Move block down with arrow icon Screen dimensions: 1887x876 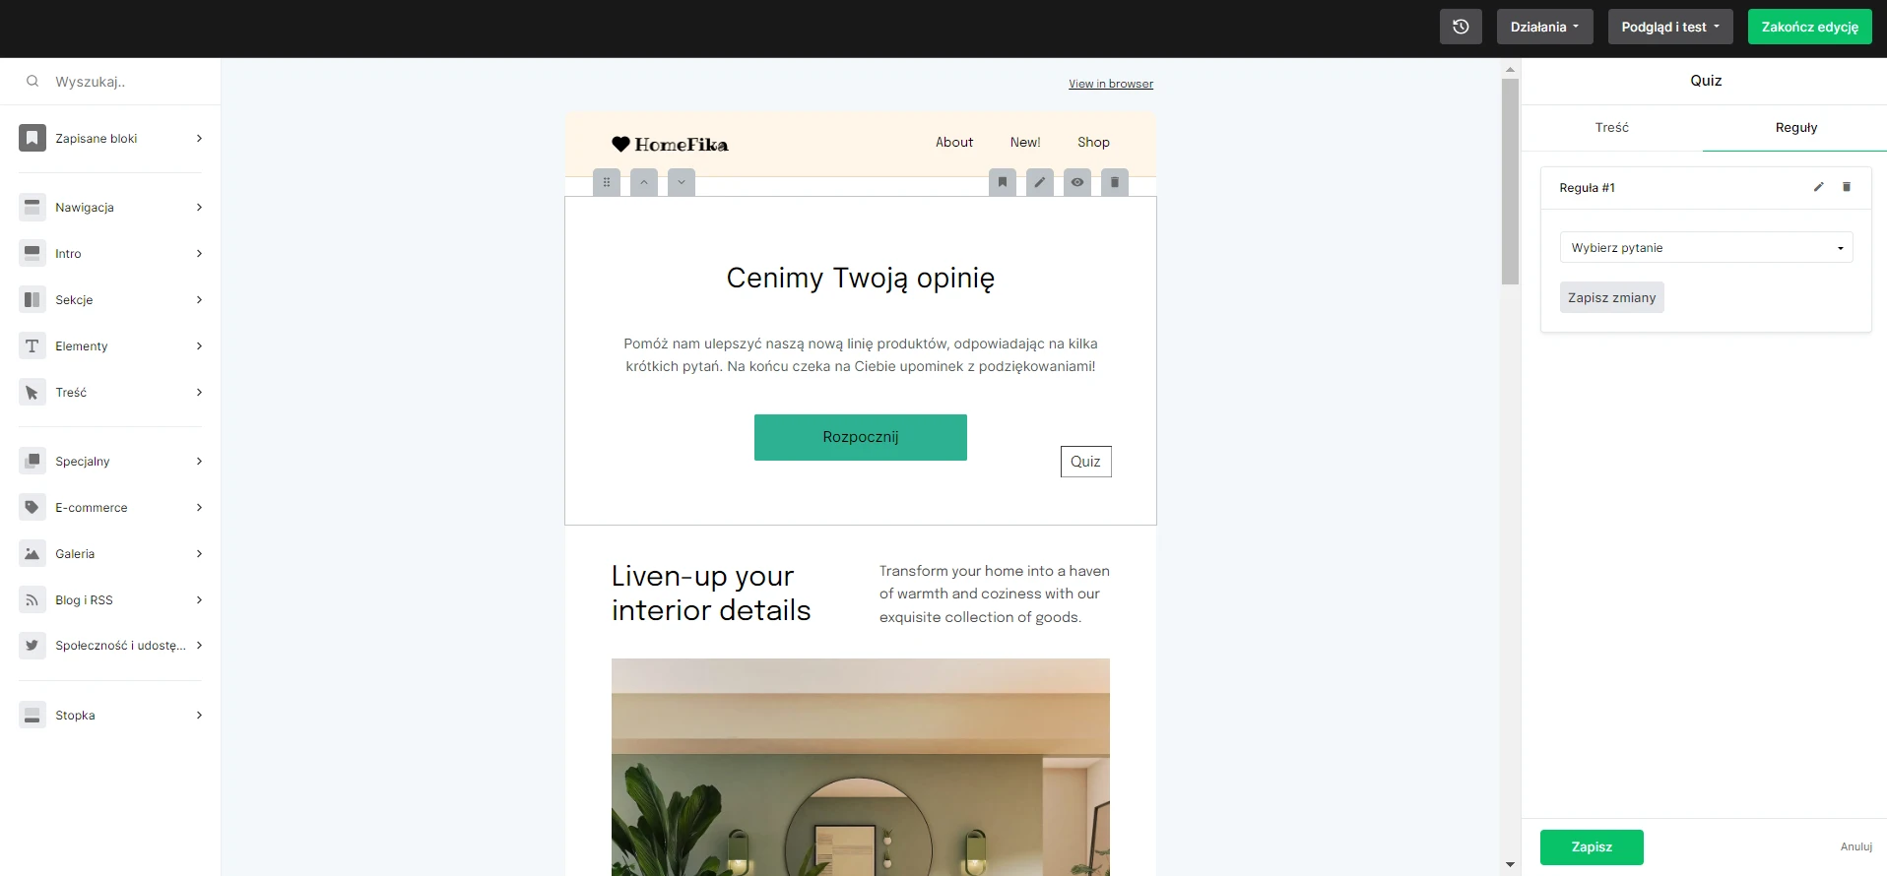(x=682, y=182)
